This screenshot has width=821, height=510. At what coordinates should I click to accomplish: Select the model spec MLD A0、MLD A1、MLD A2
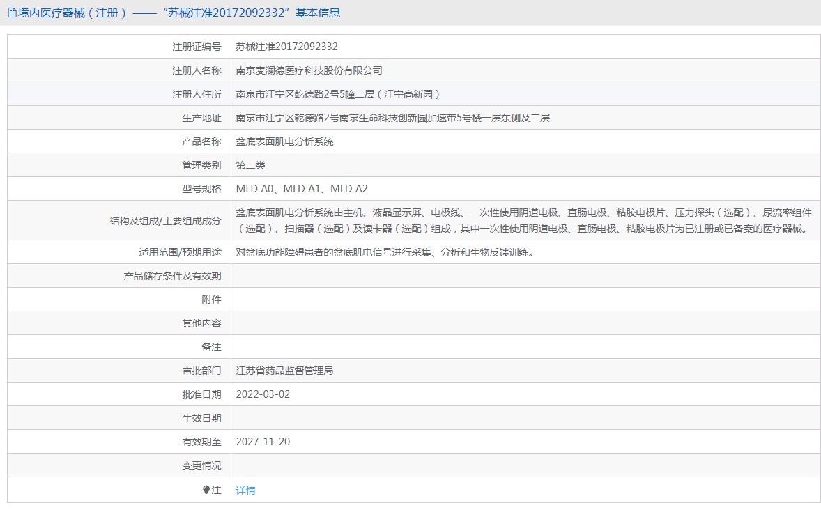302,189
